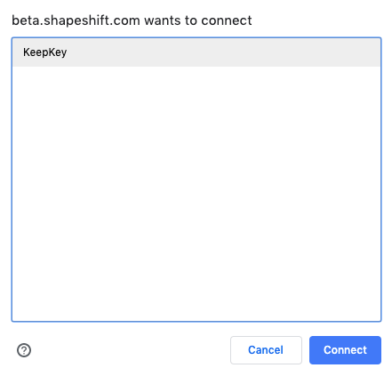Click the blue Connect button
Image resolution: width=392 pixels, height=376 pixels.
pos(345,350)
